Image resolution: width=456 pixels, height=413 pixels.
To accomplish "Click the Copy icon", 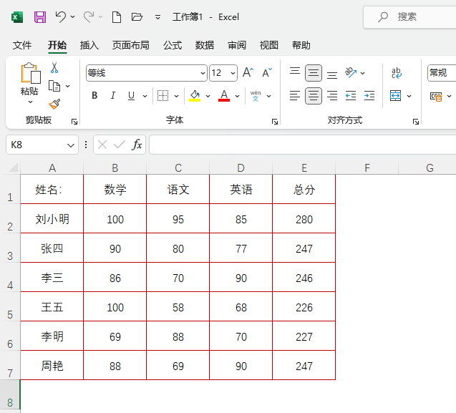I will coord(54,86).
